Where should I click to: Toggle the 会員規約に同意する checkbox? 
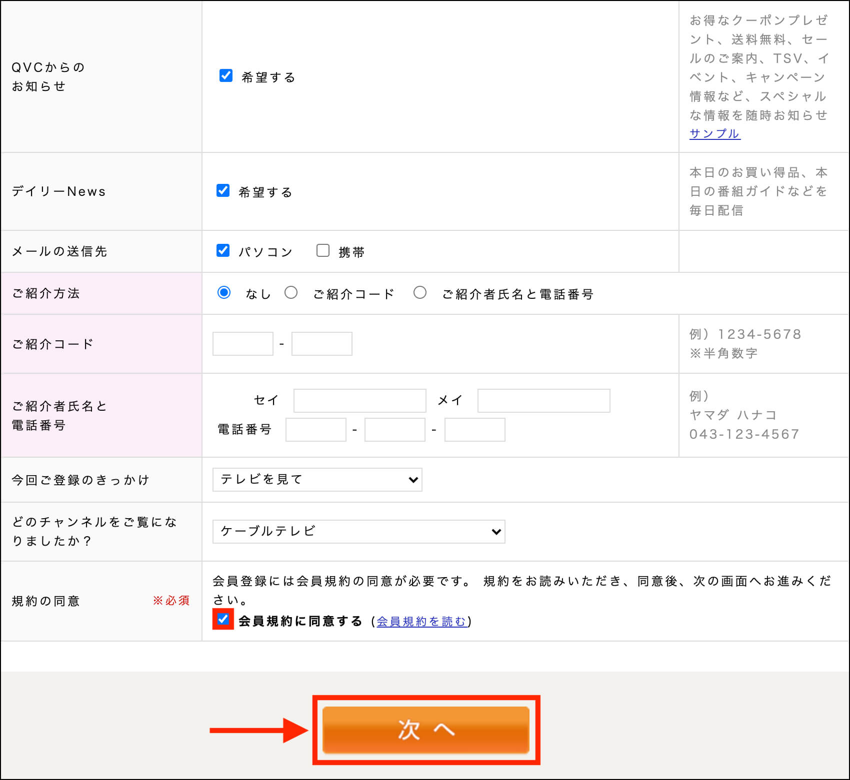223,619
